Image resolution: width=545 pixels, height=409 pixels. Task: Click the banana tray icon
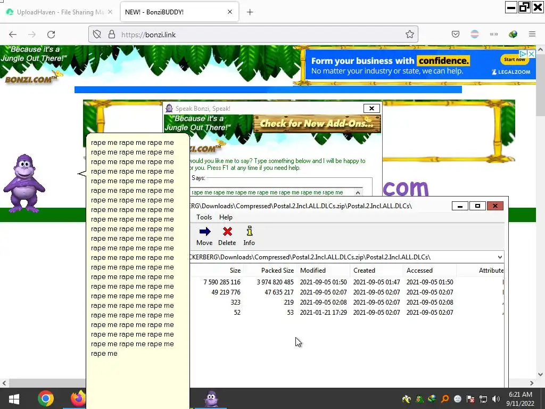406,399
